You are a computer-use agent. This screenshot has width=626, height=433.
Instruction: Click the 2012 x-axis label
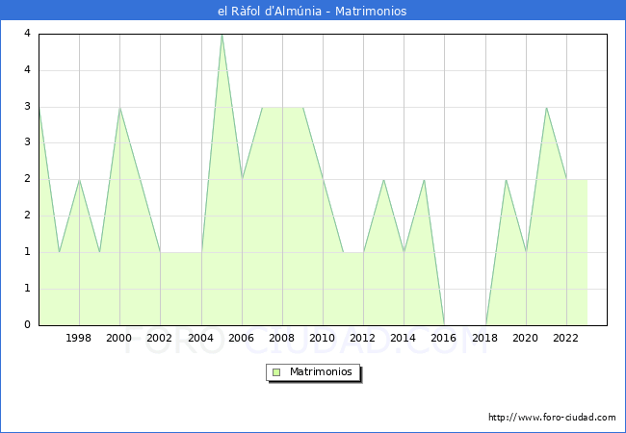coord(362,338)
